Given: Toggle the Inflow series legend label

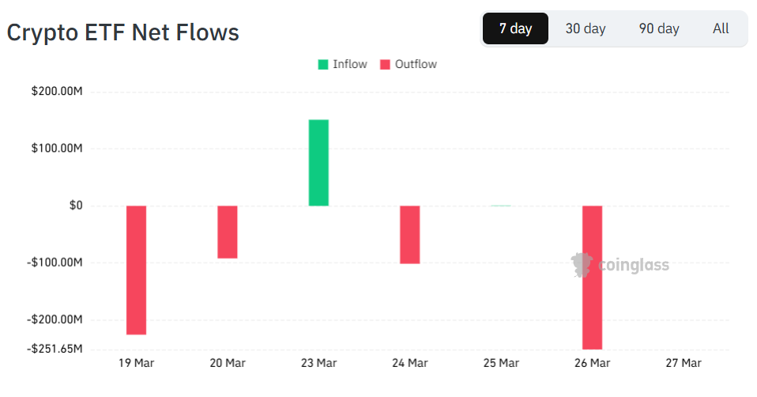Looking at the screenshot, I should (x=350, y=65).
